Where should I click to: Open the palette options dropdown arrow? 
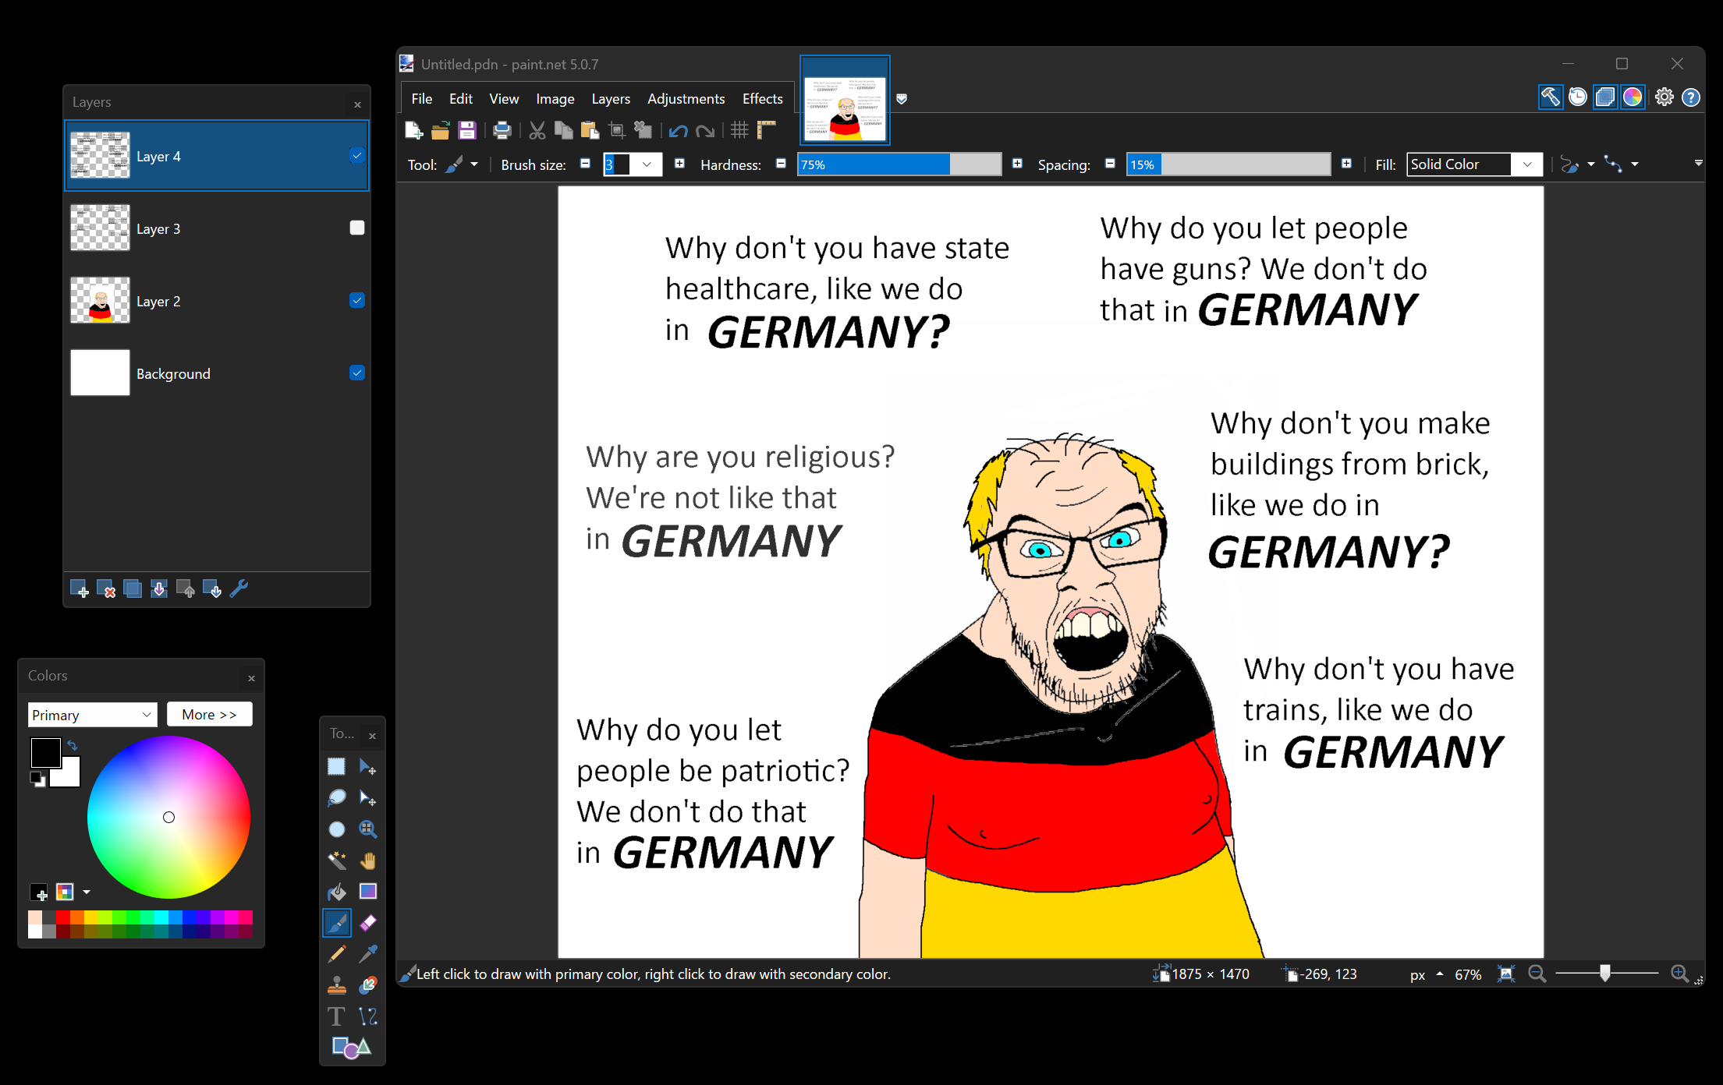click(x=87, y=892)
